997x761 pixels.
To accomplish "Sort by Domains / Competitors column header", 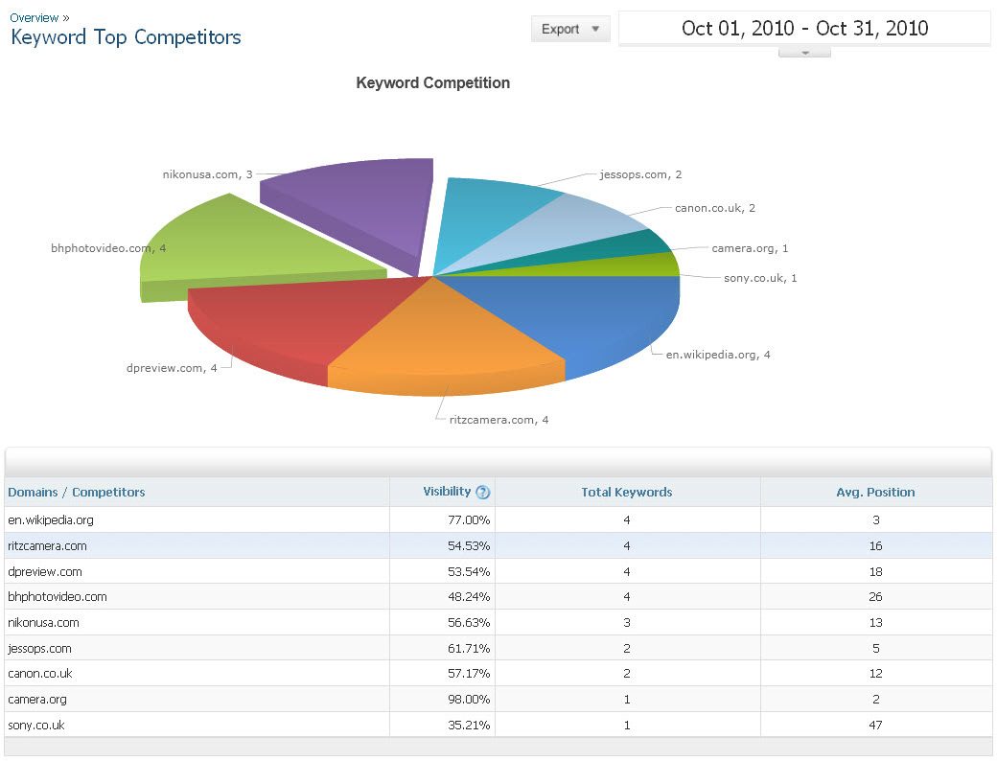I will 77,492.
